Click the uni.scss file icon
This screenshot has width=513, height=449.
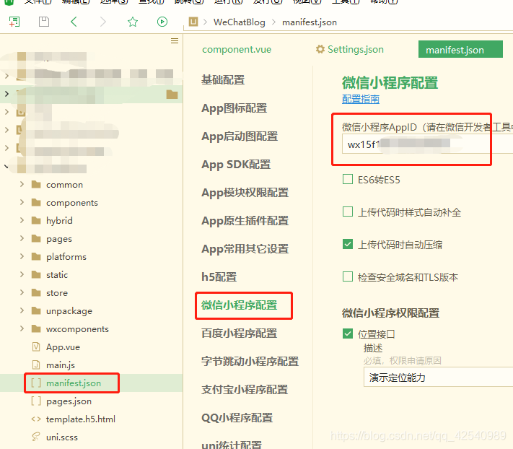pyautogui.click(x=36, y=437)
